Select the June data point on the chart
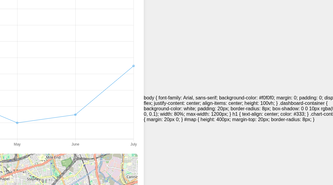Image resolution: width=333 pixels, height=185 pixels. (x=75, y=114)
